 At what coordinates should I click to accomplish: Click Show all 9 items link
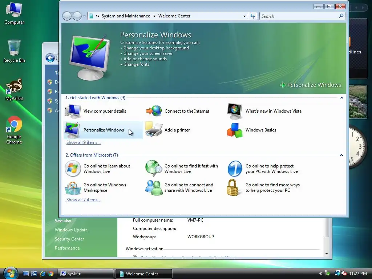[84, 142]
